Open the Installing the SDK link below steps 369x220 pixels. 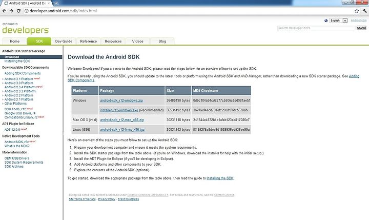(220, 178)
